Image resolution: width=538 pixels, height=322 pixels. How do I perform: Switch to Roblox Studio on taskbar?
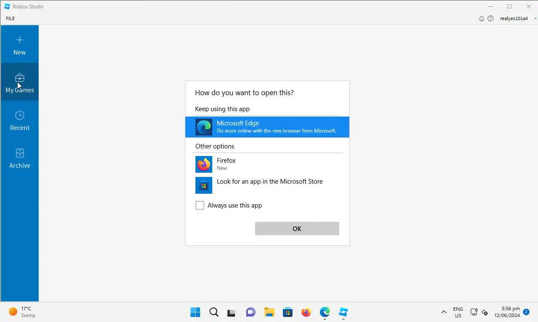tap(343, 312)
